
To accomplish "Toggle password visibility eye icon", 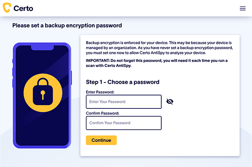I will point(170,102).
